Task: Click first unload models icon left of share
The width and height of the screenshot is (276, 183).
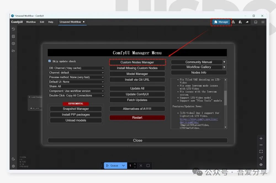Action: pos(233,22)
